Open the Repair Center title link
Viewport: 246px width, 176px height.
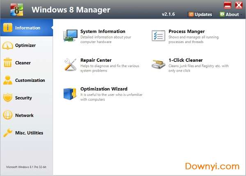(96, 60)
